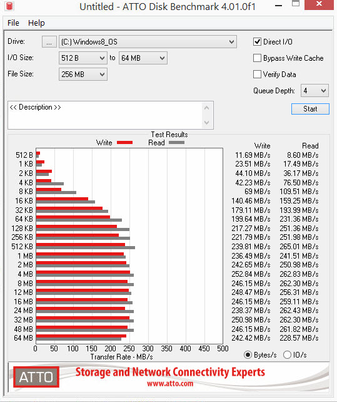
Task: Uncheck the Direct I/O checkbox
Action: pyautogui.click(x=257, y=42)
